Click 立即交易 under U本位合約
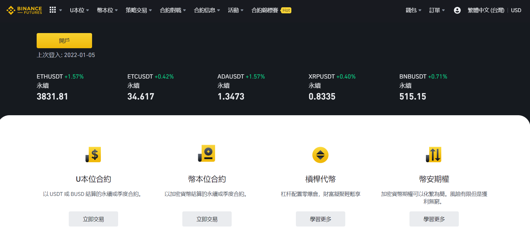This screenshot has height=252, width=530. click(x=93, y=219)
